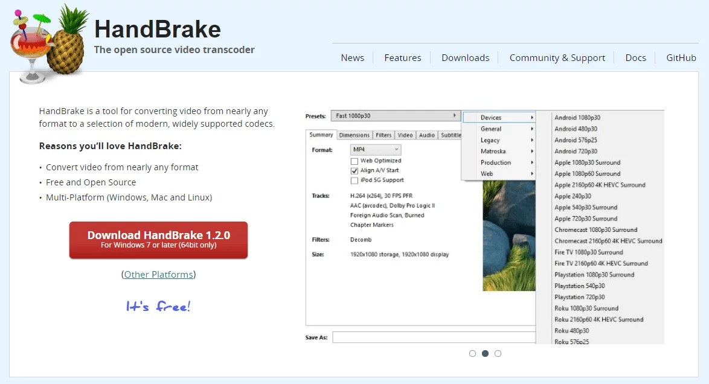Enable the Web Optimized checkbox
Viewport: 709px width, 384px height.
click(x=355, y=161)
